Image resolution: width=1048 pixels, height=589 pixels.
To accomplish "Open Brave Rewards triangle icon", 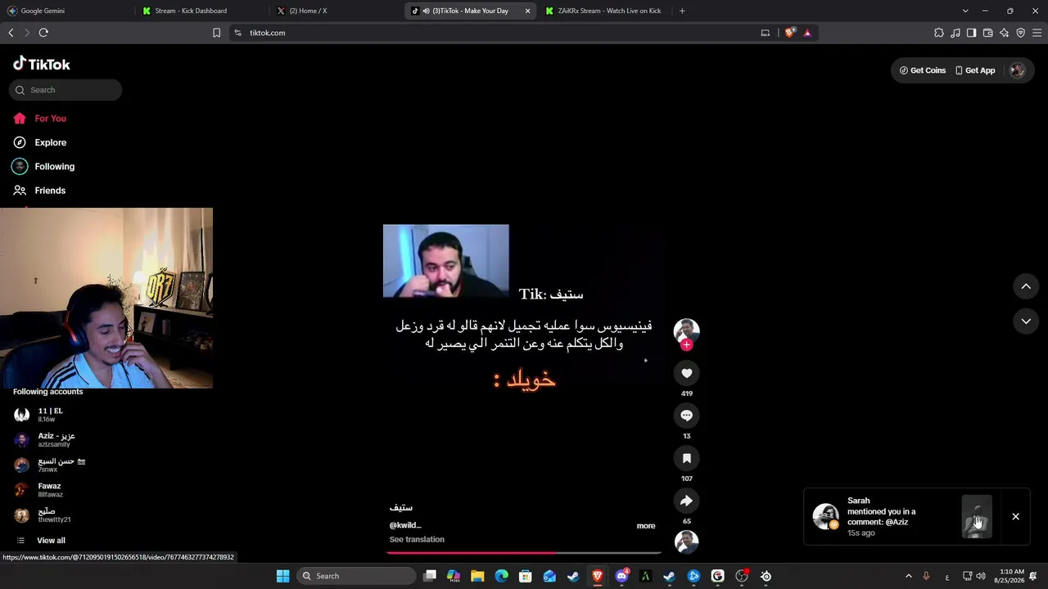I will click(807, 33).
